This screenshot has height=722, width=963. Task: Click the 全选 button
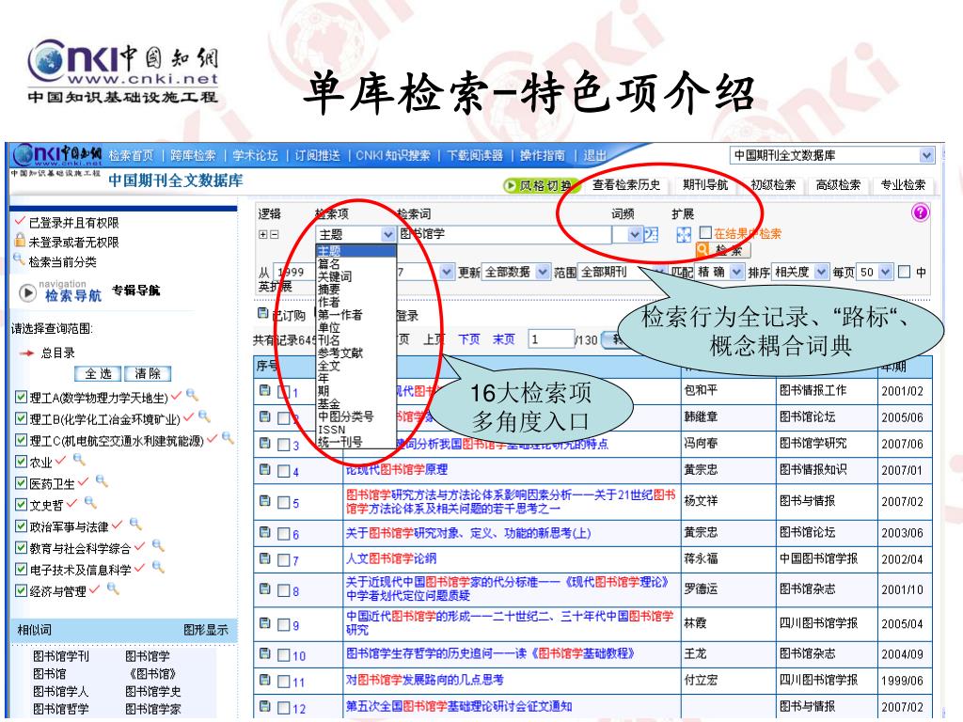tap(98, 373)
